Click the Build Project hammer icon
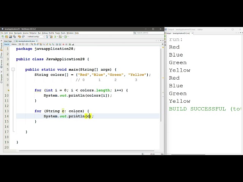243x182 pixels. (47, 37)
